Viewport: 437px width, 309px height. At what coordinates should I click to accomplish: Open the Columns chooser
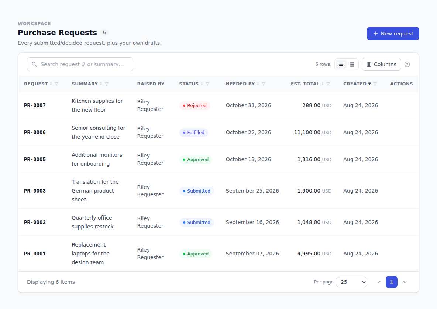coord(381,64)
